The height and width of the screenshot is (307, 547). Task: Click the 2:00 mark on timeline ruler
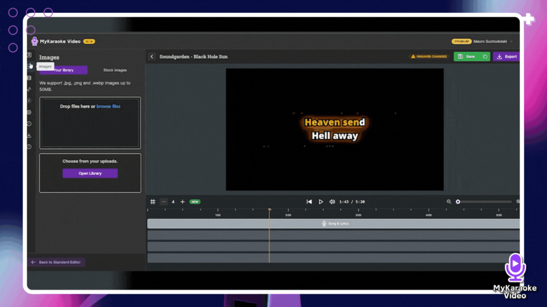(x=288, y=215)
